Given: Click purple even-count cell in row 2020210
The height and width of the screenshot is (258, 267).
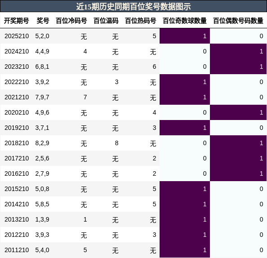Looking at the screenshot, I should coord(238,112).
